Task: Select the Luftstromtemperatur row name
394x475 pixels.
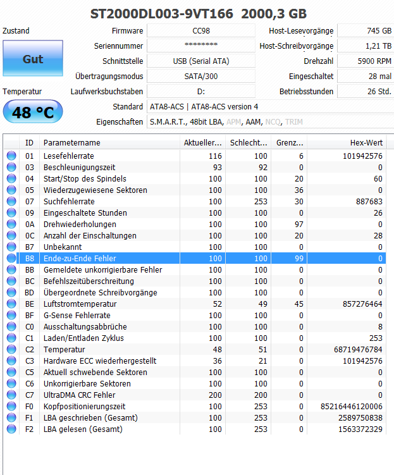Action: click(80, 304)
